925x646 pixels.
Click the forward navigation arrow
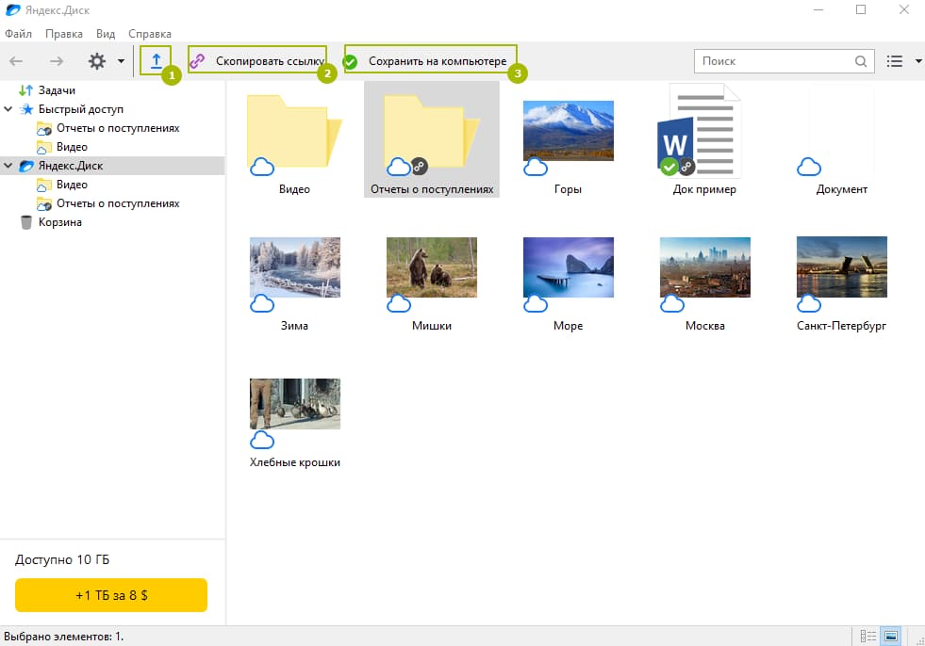[57, 61]
